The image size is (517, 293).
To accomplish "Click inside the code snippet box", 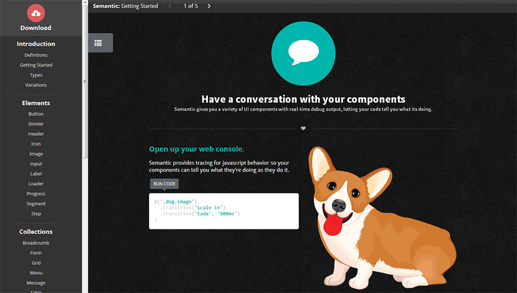I will click(x=224, y=211).
